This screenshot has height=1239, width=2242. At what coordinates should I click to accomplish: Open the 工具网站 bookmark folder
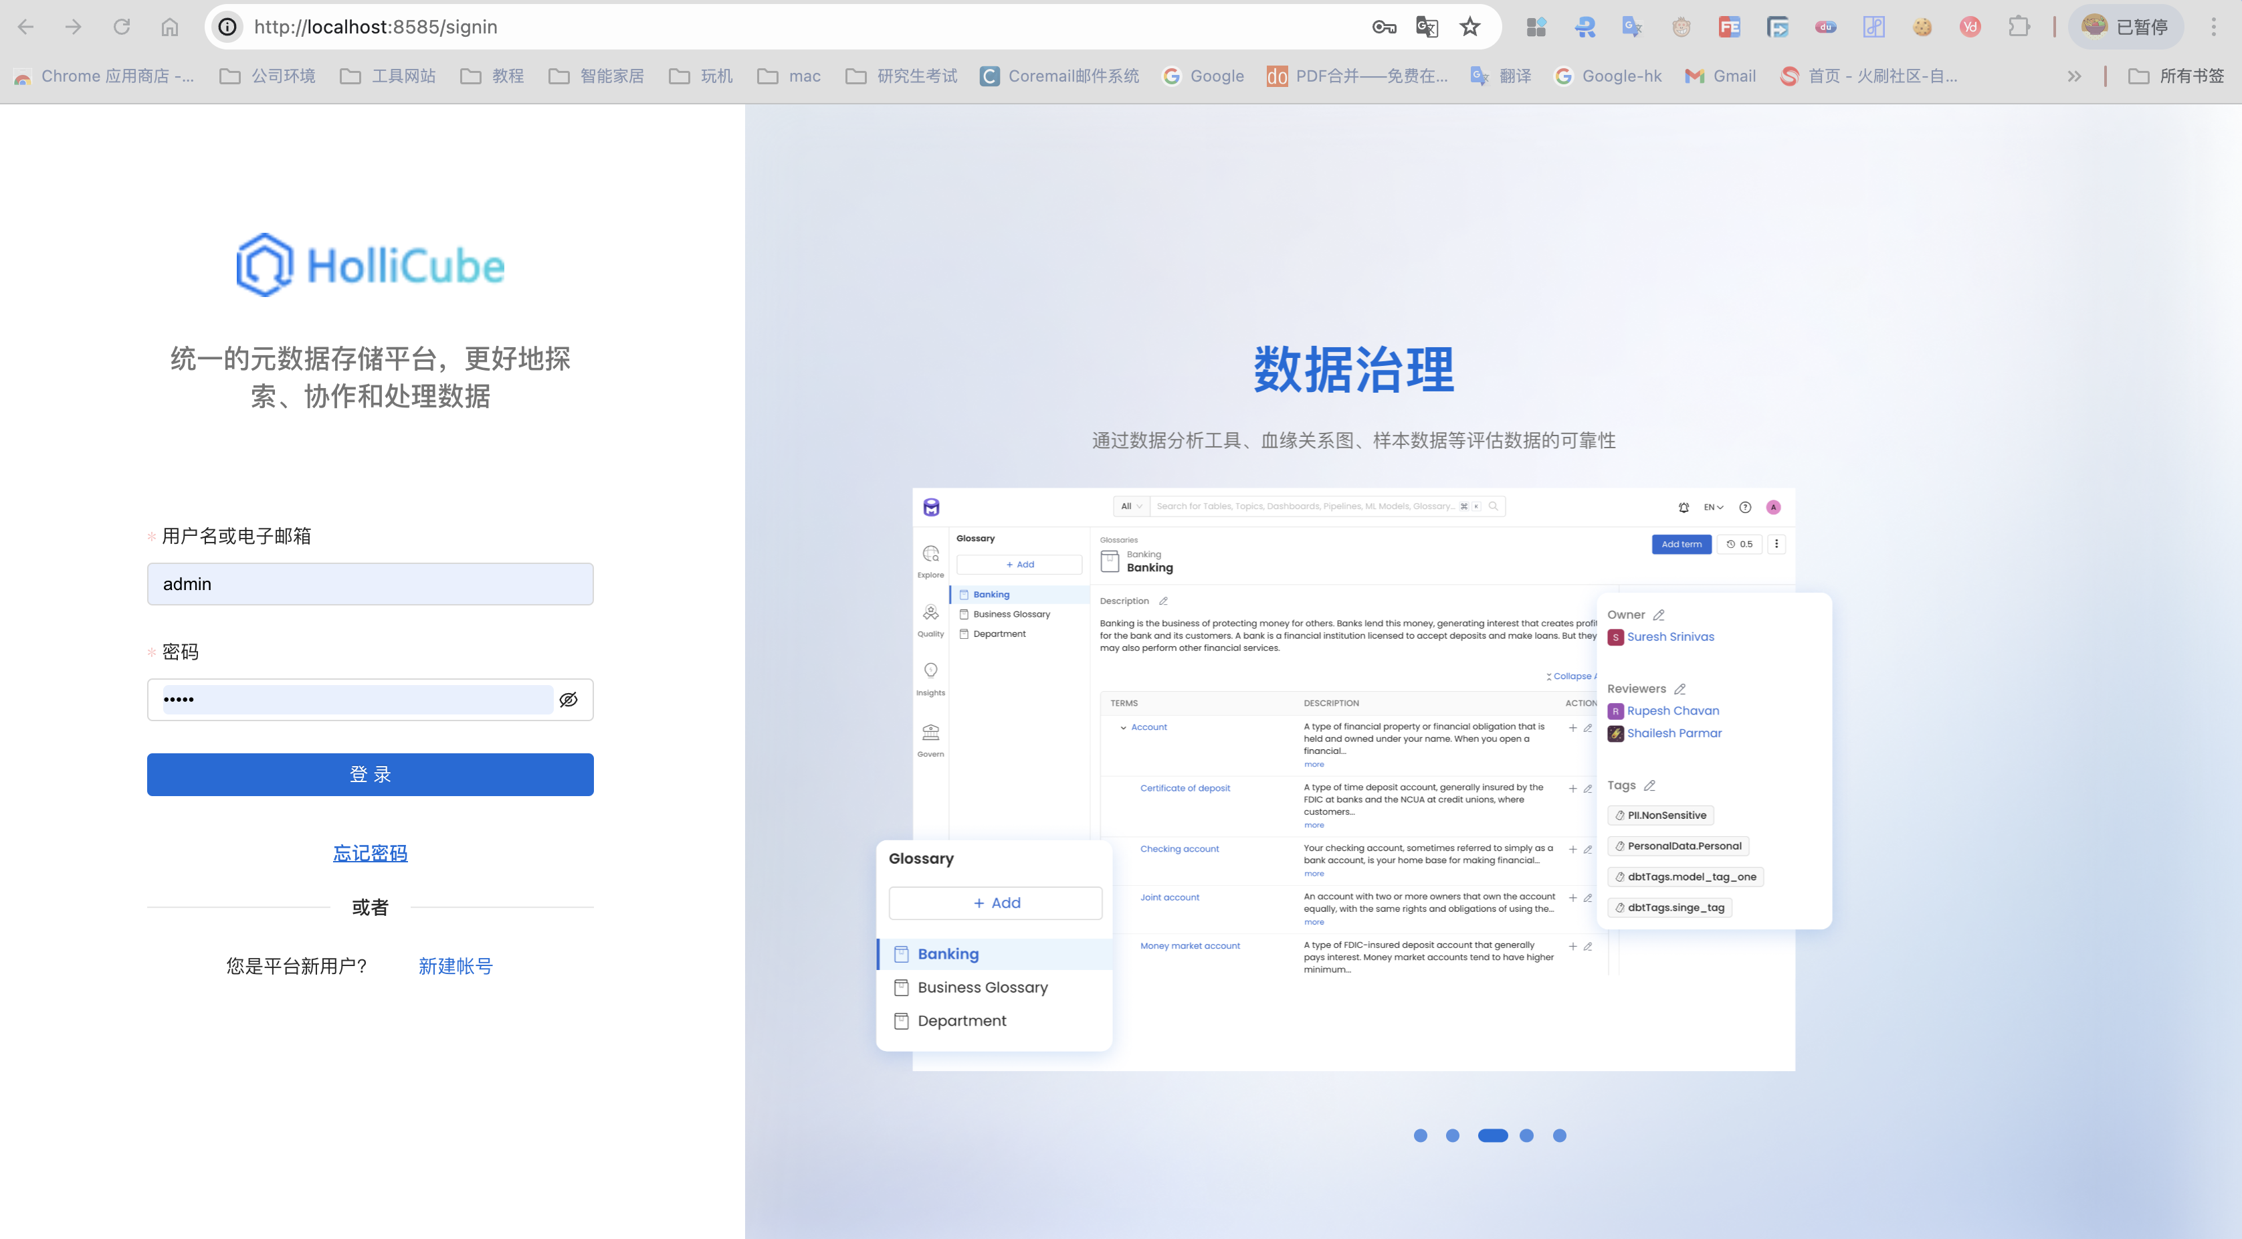tap(388, 76)
